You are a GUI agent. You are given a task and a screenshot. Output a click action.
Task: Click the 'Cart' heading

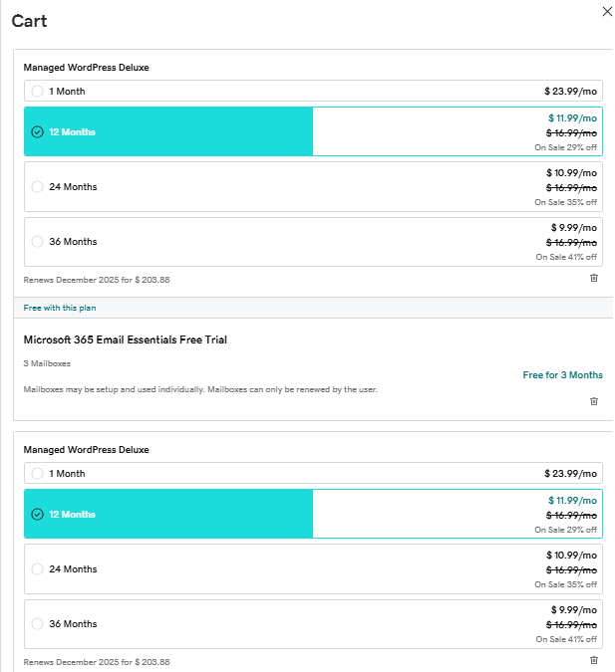click(x=29, y=21)
